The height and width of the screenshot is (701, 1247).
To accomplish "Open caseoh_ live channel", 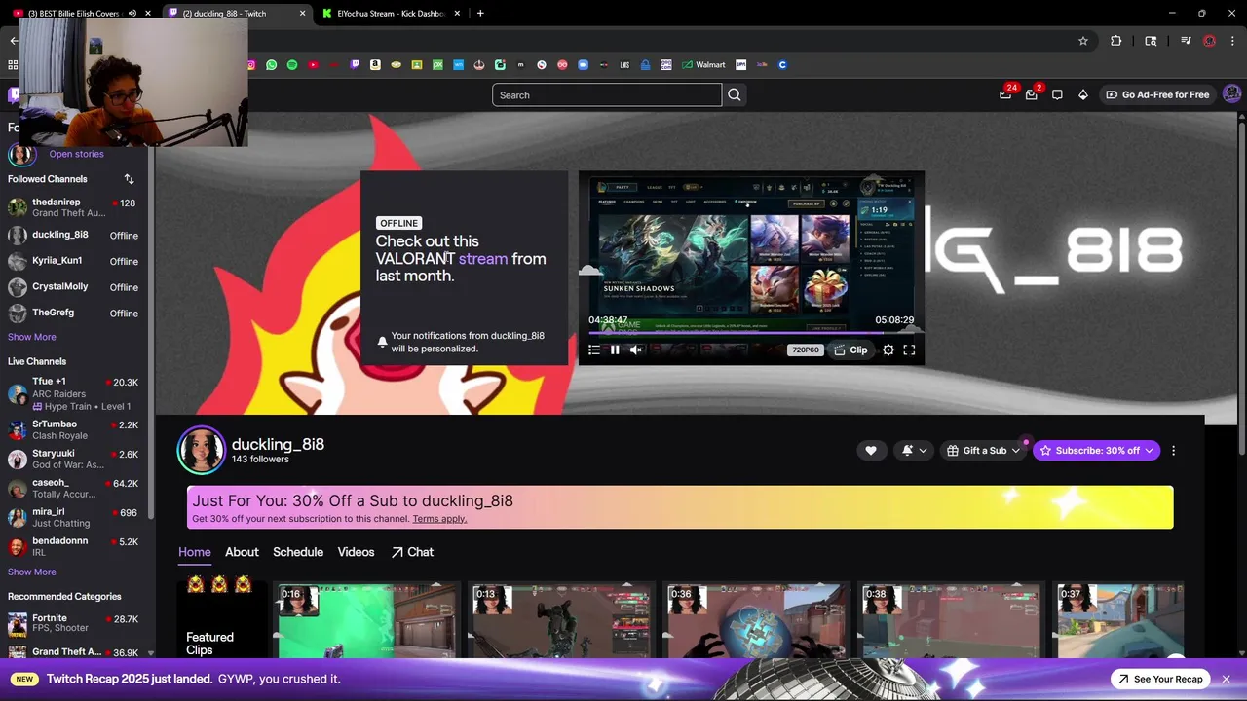I will click(x=74, y=489).
